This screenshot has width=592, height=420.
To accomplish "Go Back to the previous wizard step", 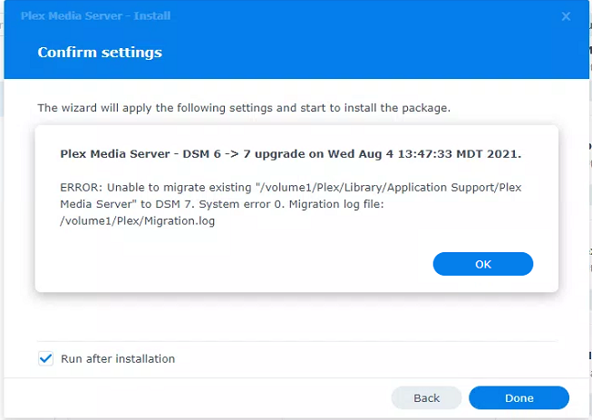I will coord(426,397).
